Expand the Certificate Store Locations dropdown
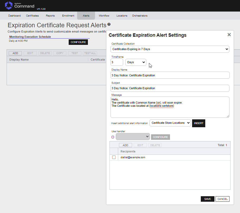 (x=170, y=123)
